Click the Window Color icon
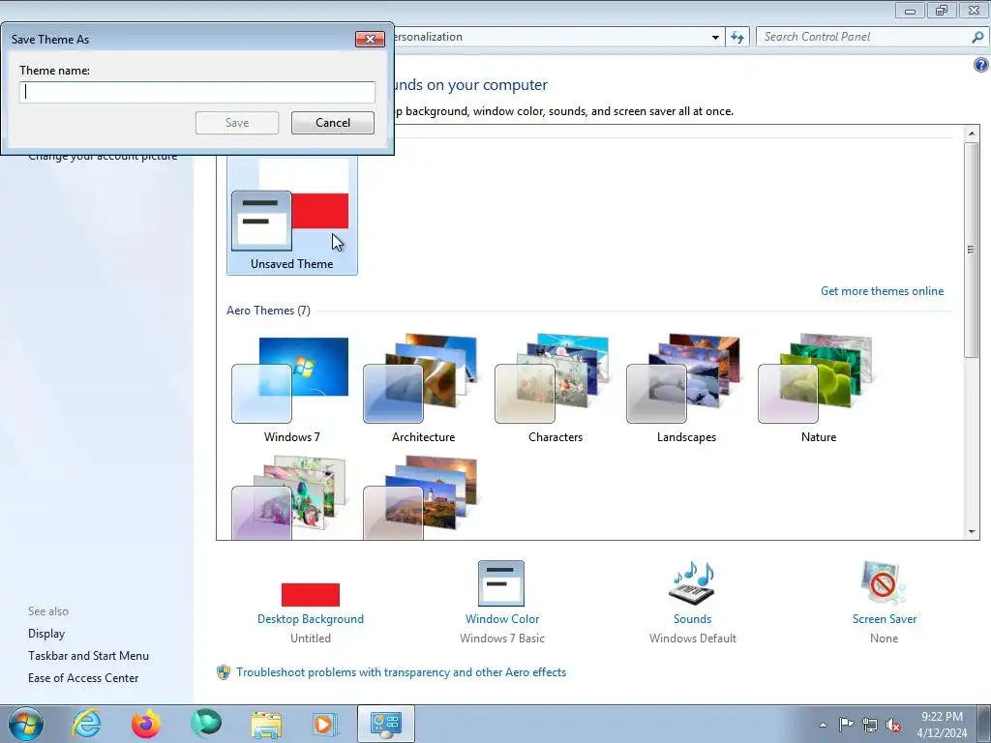The width and height of the screenshot is (991, 743). pyautogui.click(x=501, y=583)
